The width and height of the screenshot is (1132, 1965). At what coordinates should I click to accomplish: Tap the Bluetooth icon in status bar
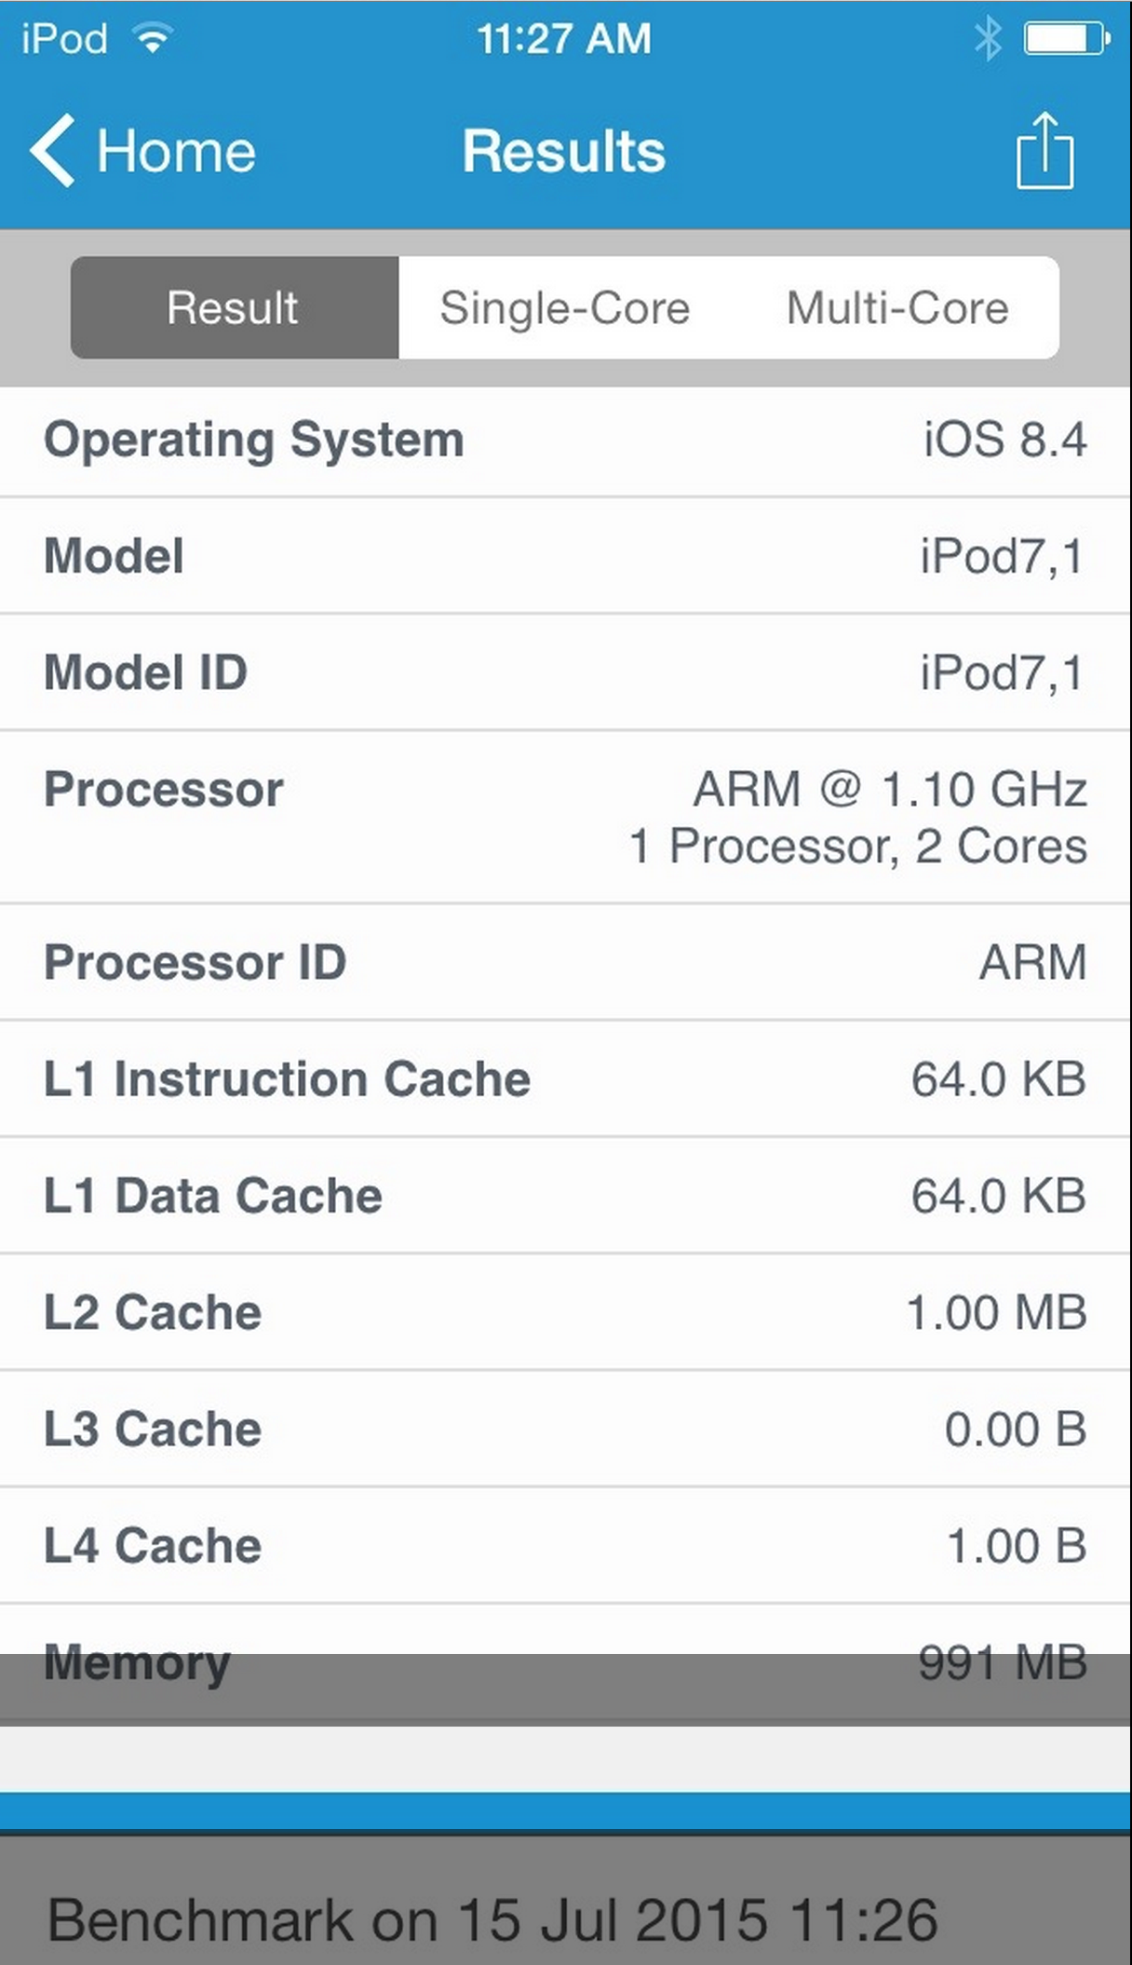985,38
